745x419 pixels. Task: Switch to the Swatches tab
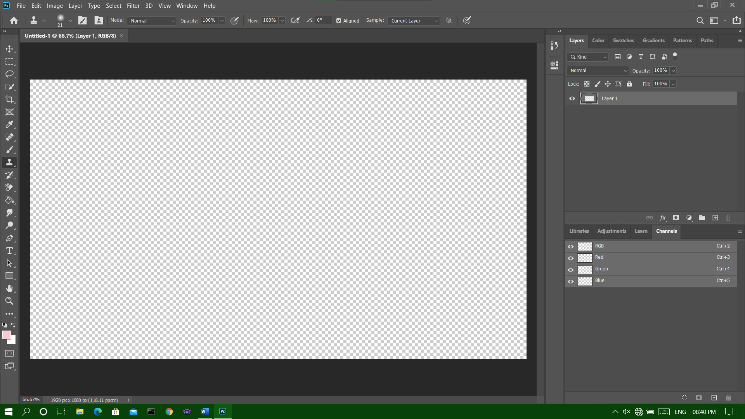(623, 40)
